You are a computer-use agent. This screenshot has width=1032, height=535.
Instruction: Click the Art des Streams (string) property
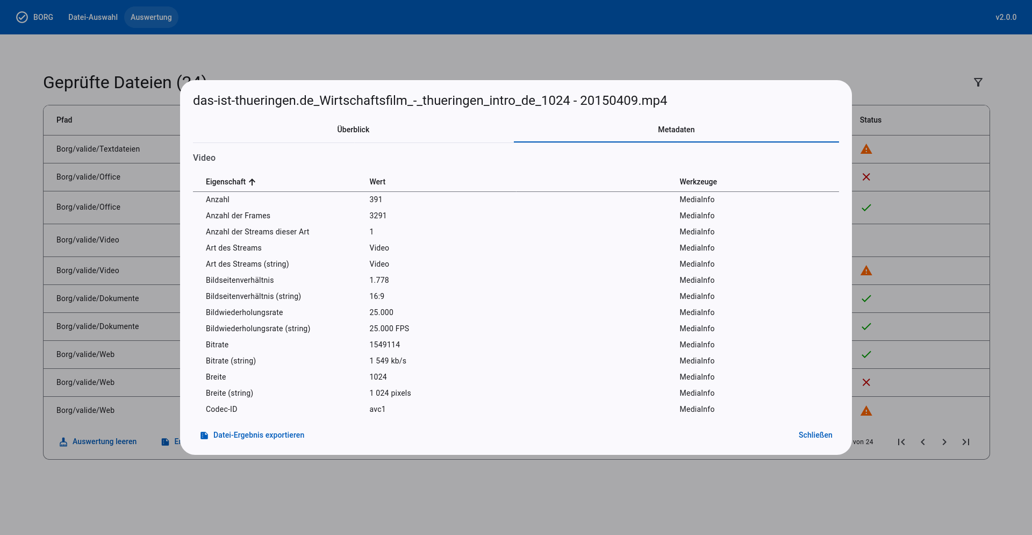[247, 264]
